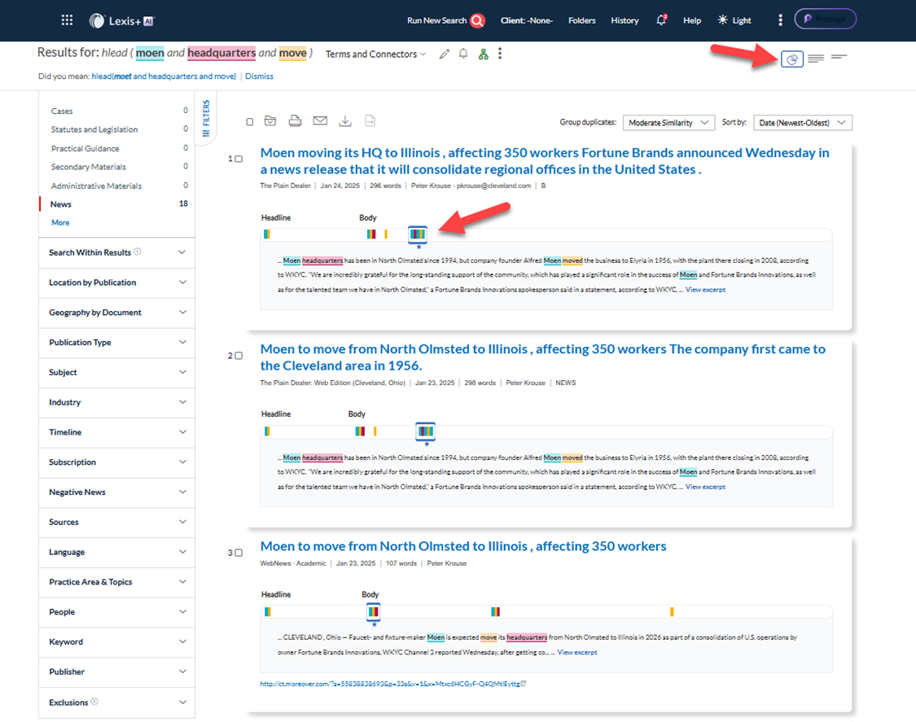View excerpt for the first result
The height and width of the screenshot is (722, 916).
click(705, 290)
